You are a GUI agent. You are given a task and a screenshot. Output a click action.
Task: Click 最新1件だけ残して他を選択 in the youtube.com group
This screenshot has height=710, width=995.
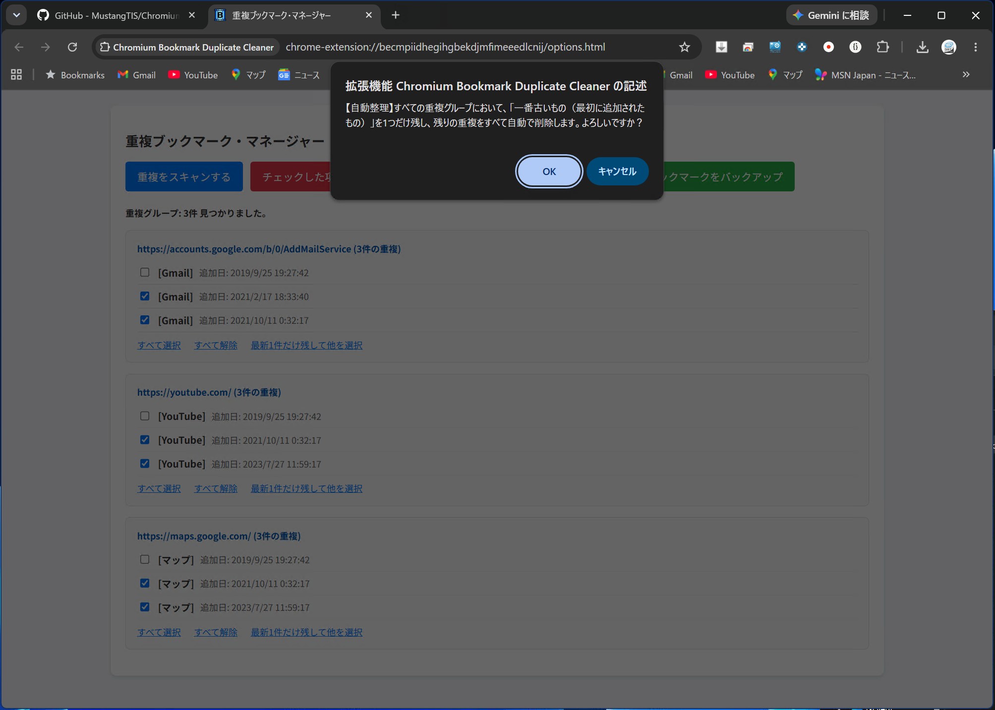coord(306,488)
